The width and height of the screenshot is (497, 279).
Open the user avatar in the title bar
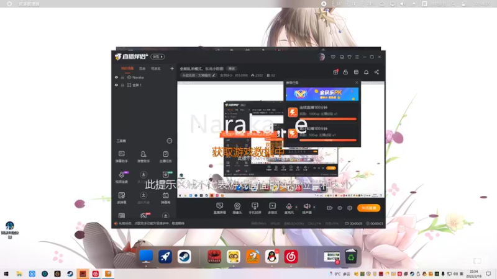[x=321, y=57]
